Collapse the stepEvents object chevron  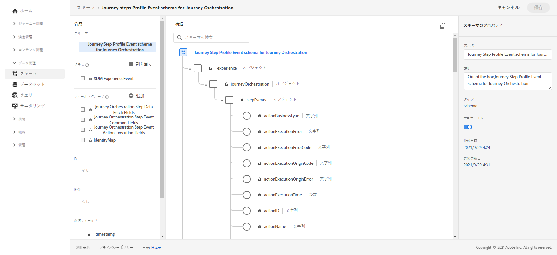[222, 101]
